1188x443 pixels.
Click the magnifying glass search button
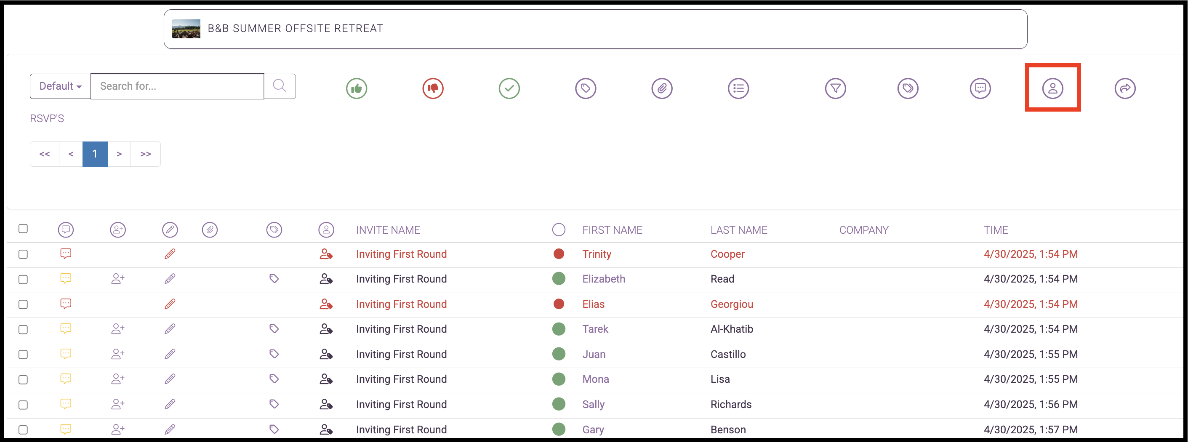tap(280, 86)
